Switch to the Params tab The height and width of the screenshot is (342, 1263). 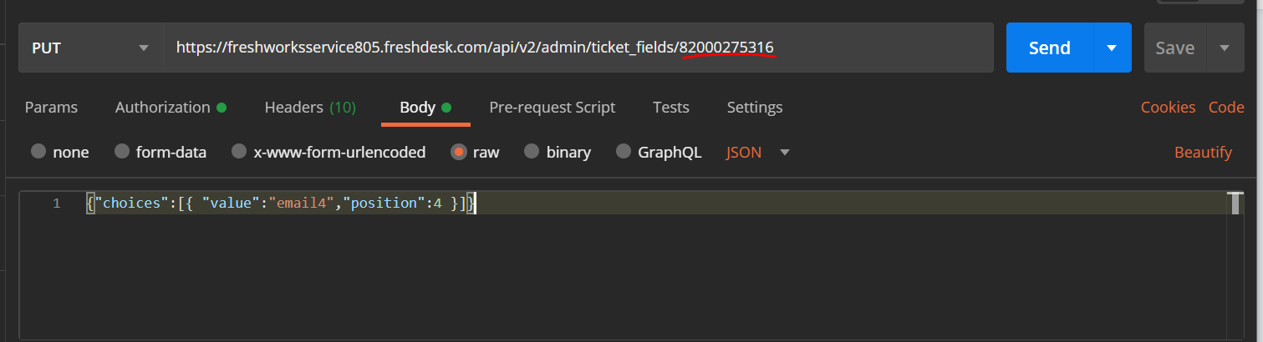pyautogui.click(x=51, y=107)
